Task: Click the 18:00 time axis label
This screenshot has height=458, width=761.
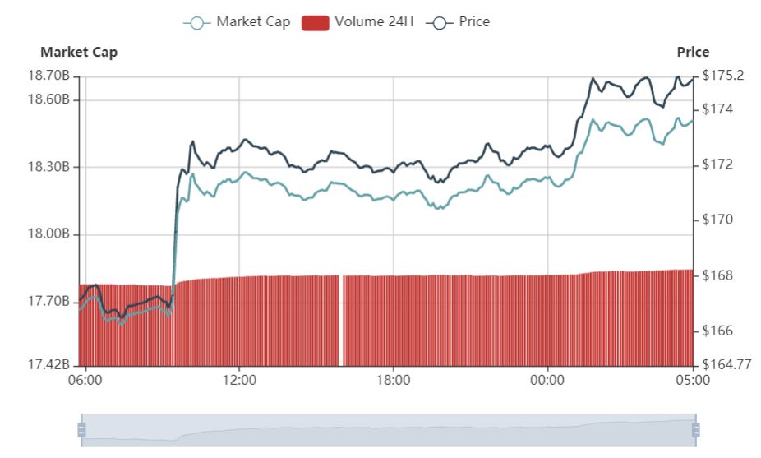Action: [x=393, y=381]
